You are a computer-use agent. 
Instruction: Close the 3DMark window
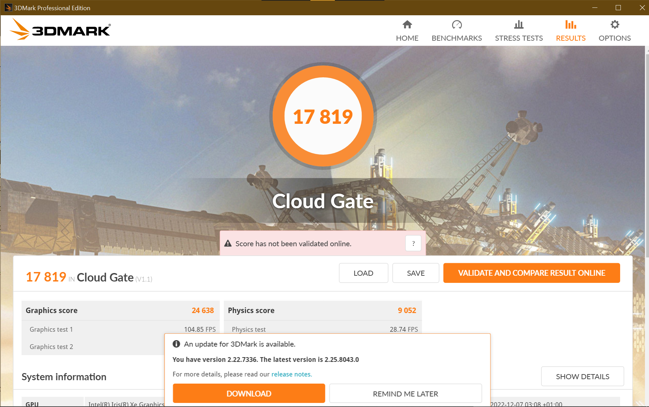coord(642,7)
